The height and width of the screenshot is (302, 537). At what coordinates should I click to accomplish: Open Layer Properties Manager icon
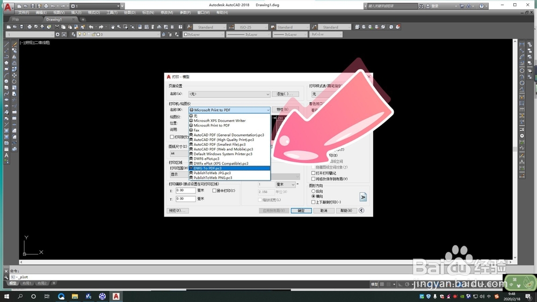(x=73, y=34)
